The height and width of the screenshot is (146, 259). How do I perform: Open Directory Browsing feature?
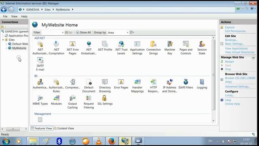[x=105, y=86]
